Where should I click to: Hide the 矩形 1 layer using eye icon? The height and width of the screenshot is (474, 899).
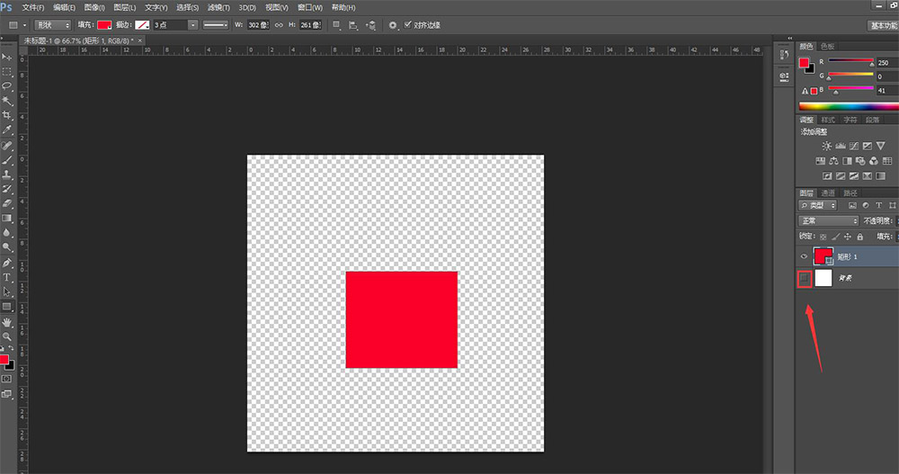point(805,256)
